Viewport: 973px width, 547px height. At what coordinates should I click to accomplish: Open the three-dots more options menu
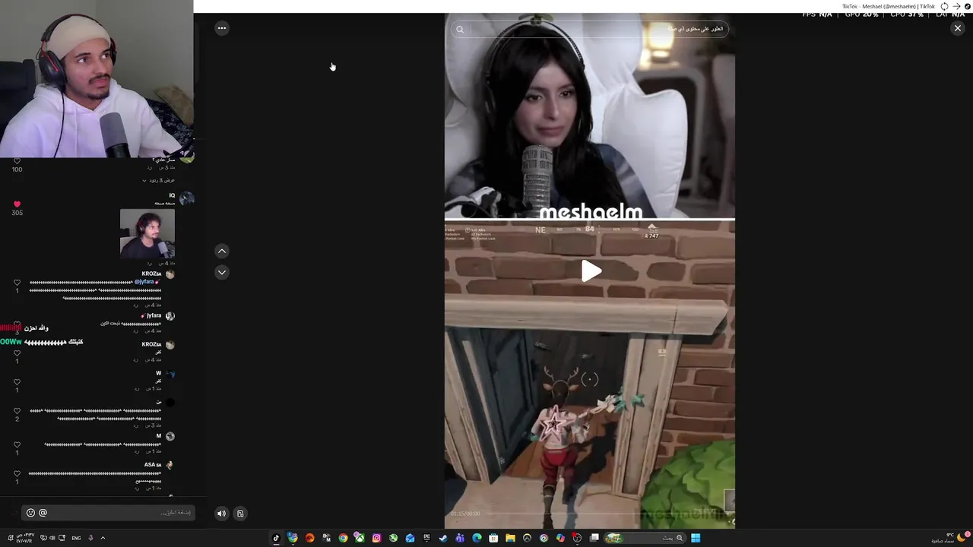(222, 28)
